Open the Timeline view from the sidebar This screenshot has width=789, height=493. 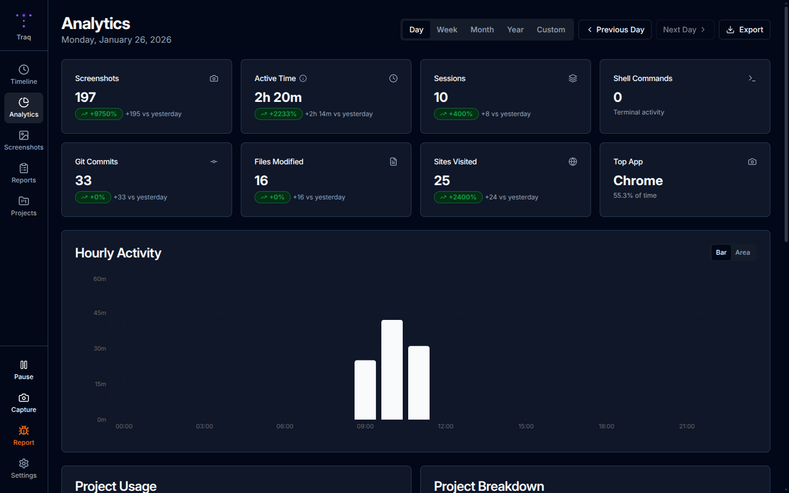24,74
